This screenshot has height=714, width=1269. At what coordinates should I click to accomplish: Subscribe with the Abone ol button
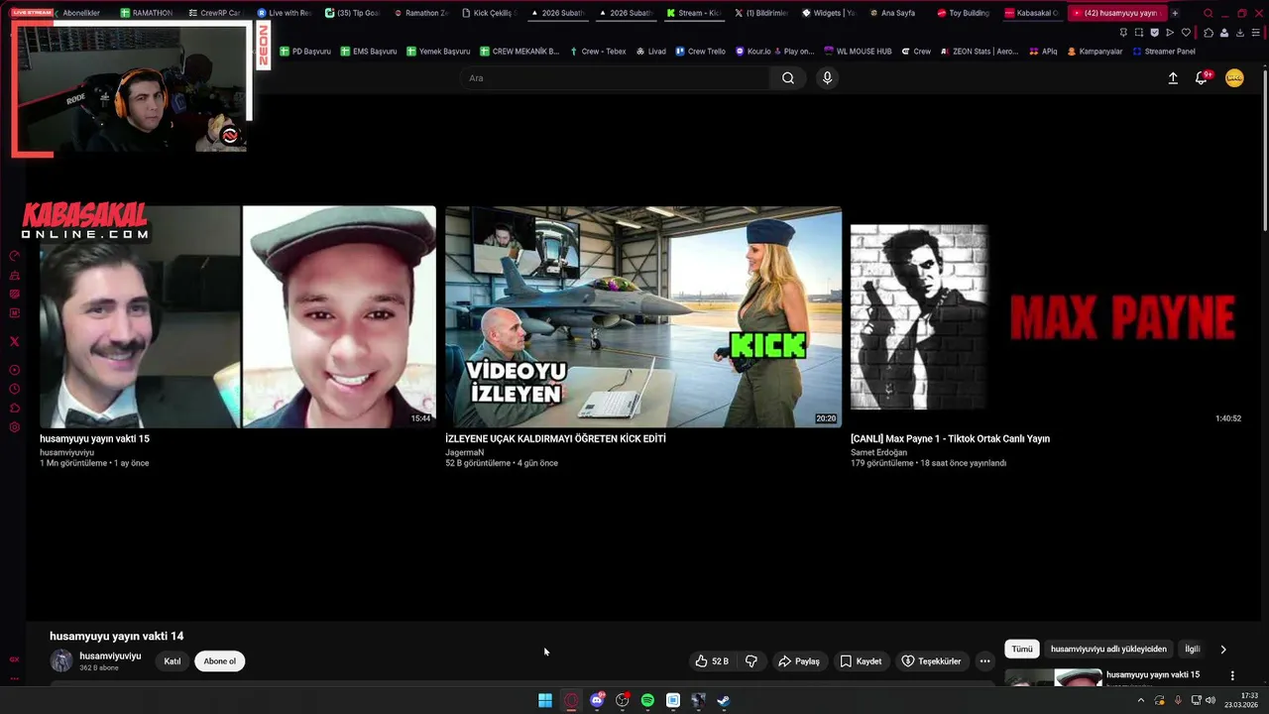tap(220, 661)
